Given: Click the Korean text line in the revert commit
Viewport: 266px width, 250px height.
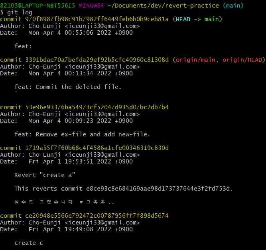Looking at the screenshot, I should 64,202.
